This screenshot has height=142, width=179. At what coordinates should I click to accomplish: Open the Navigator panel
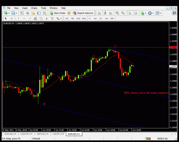(x=33, y=13)
